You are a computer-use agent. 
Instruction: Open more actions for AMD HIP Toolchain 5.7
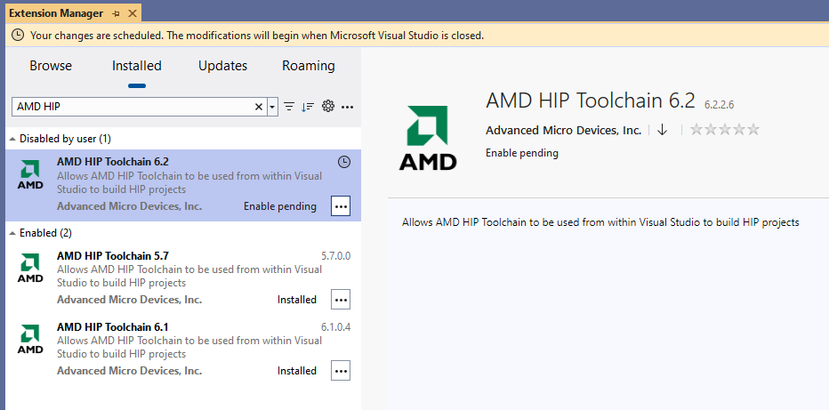point(341,299)
